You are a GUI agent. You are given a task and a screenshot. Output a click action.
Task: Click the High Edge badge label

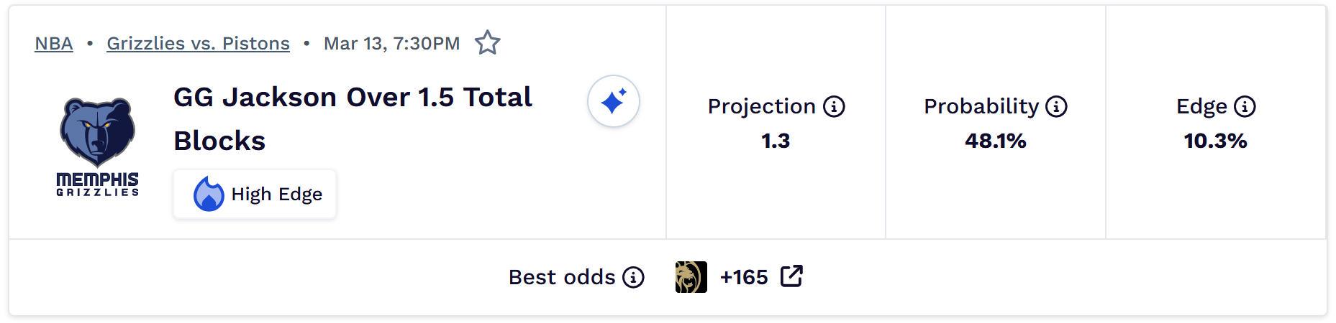click(277, 195)
